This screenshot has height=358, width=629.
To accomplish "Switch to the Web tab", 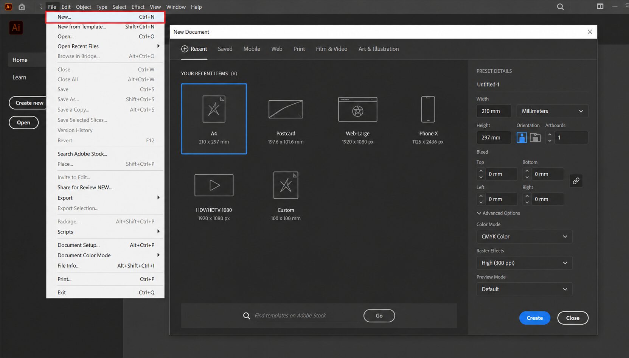I will coord(276,49).
